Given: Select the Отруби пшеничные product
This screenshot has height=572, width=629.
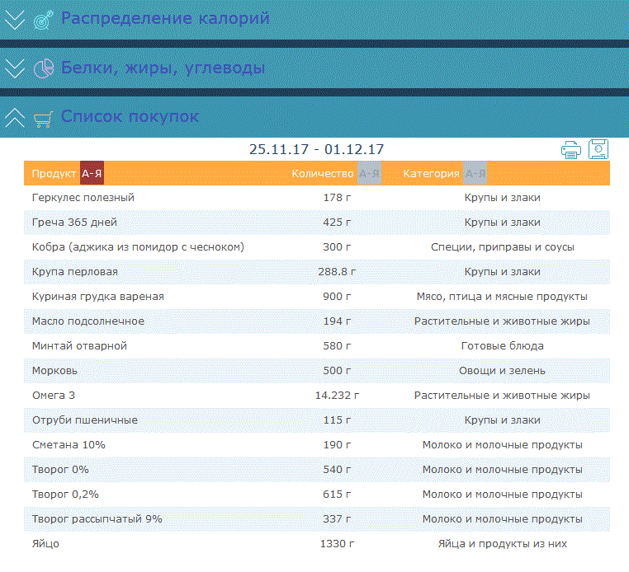Looking at the screenshot, I should point(85,420).
